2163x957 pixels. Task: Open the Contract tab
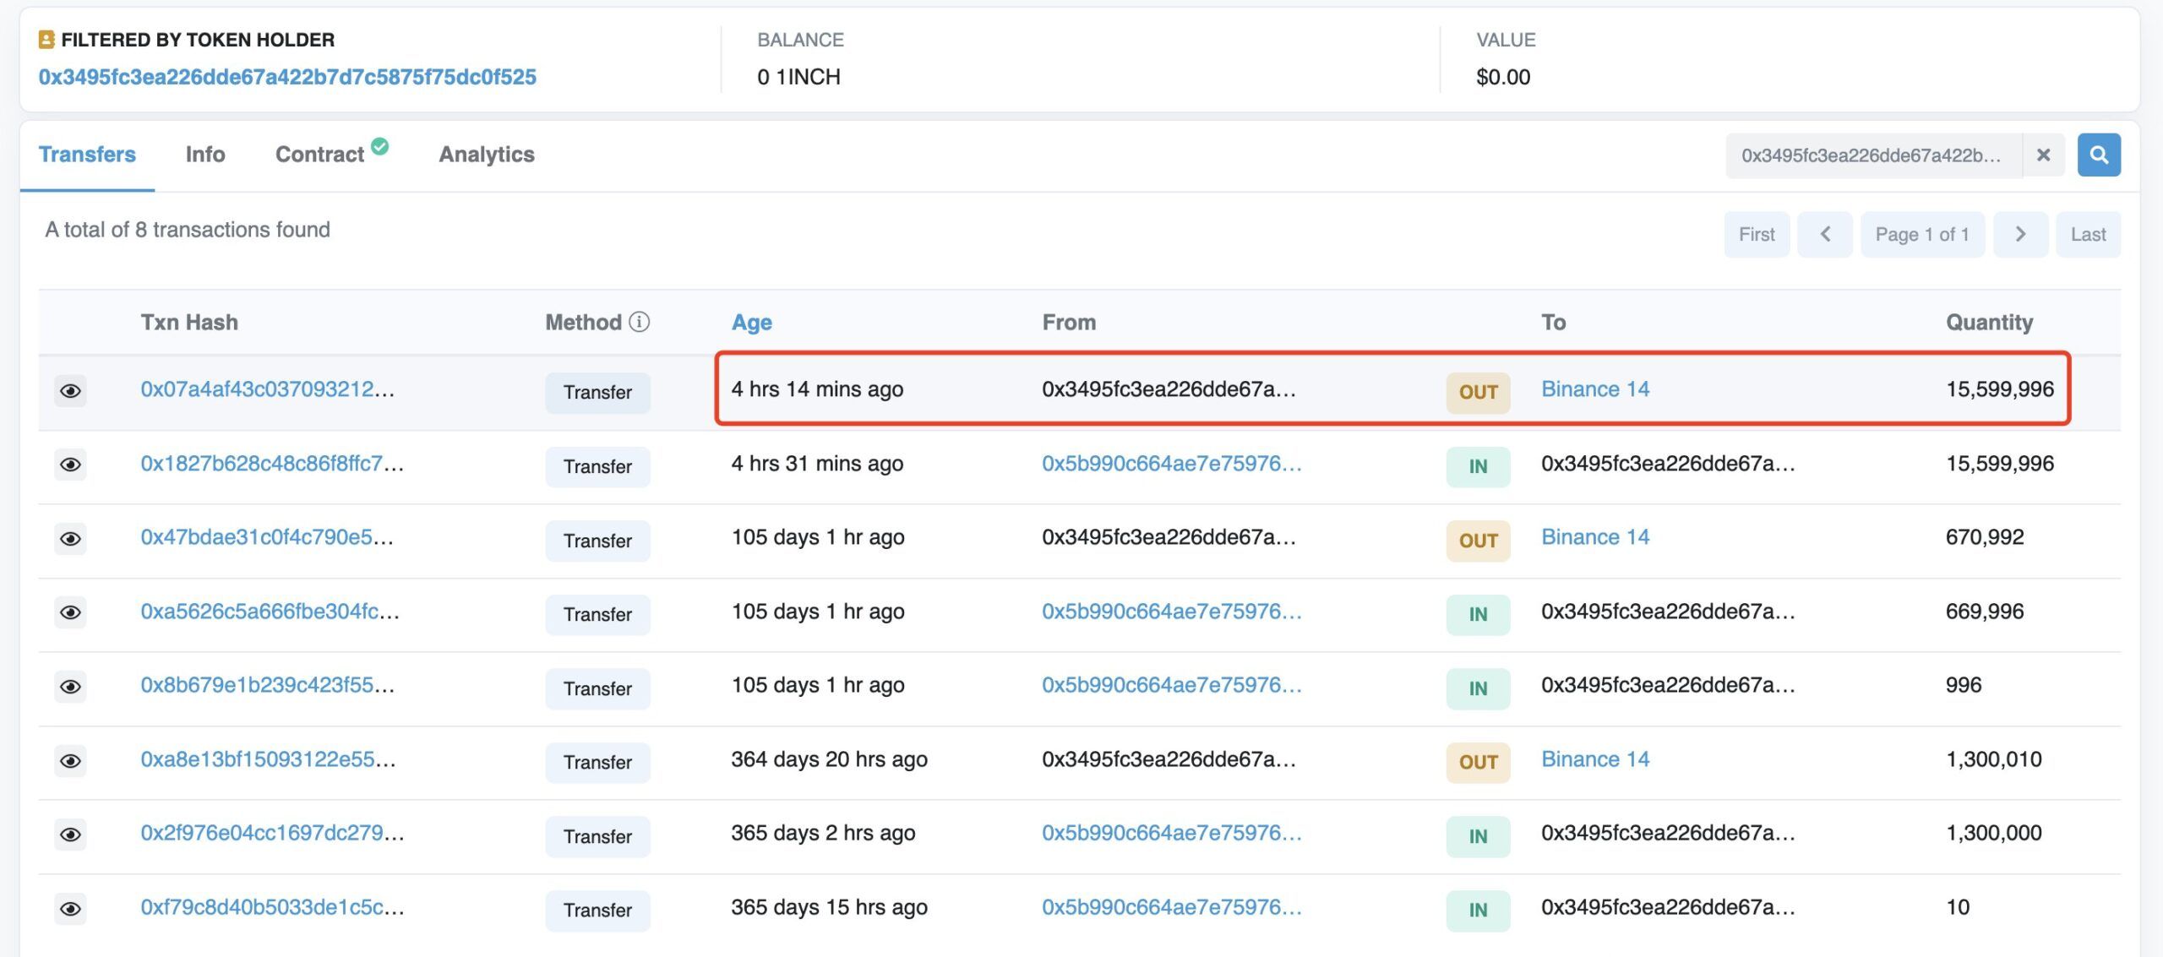(x=319, y=155)
